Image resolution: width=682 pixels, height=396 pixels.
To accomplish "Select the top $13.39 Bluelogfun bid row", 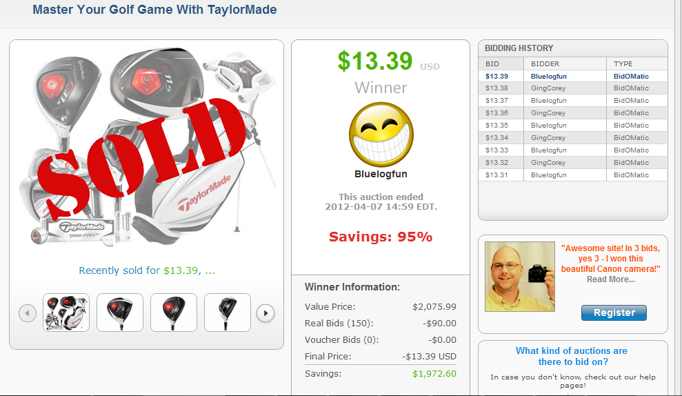I will pyautogui.click(x=572, y=76).
